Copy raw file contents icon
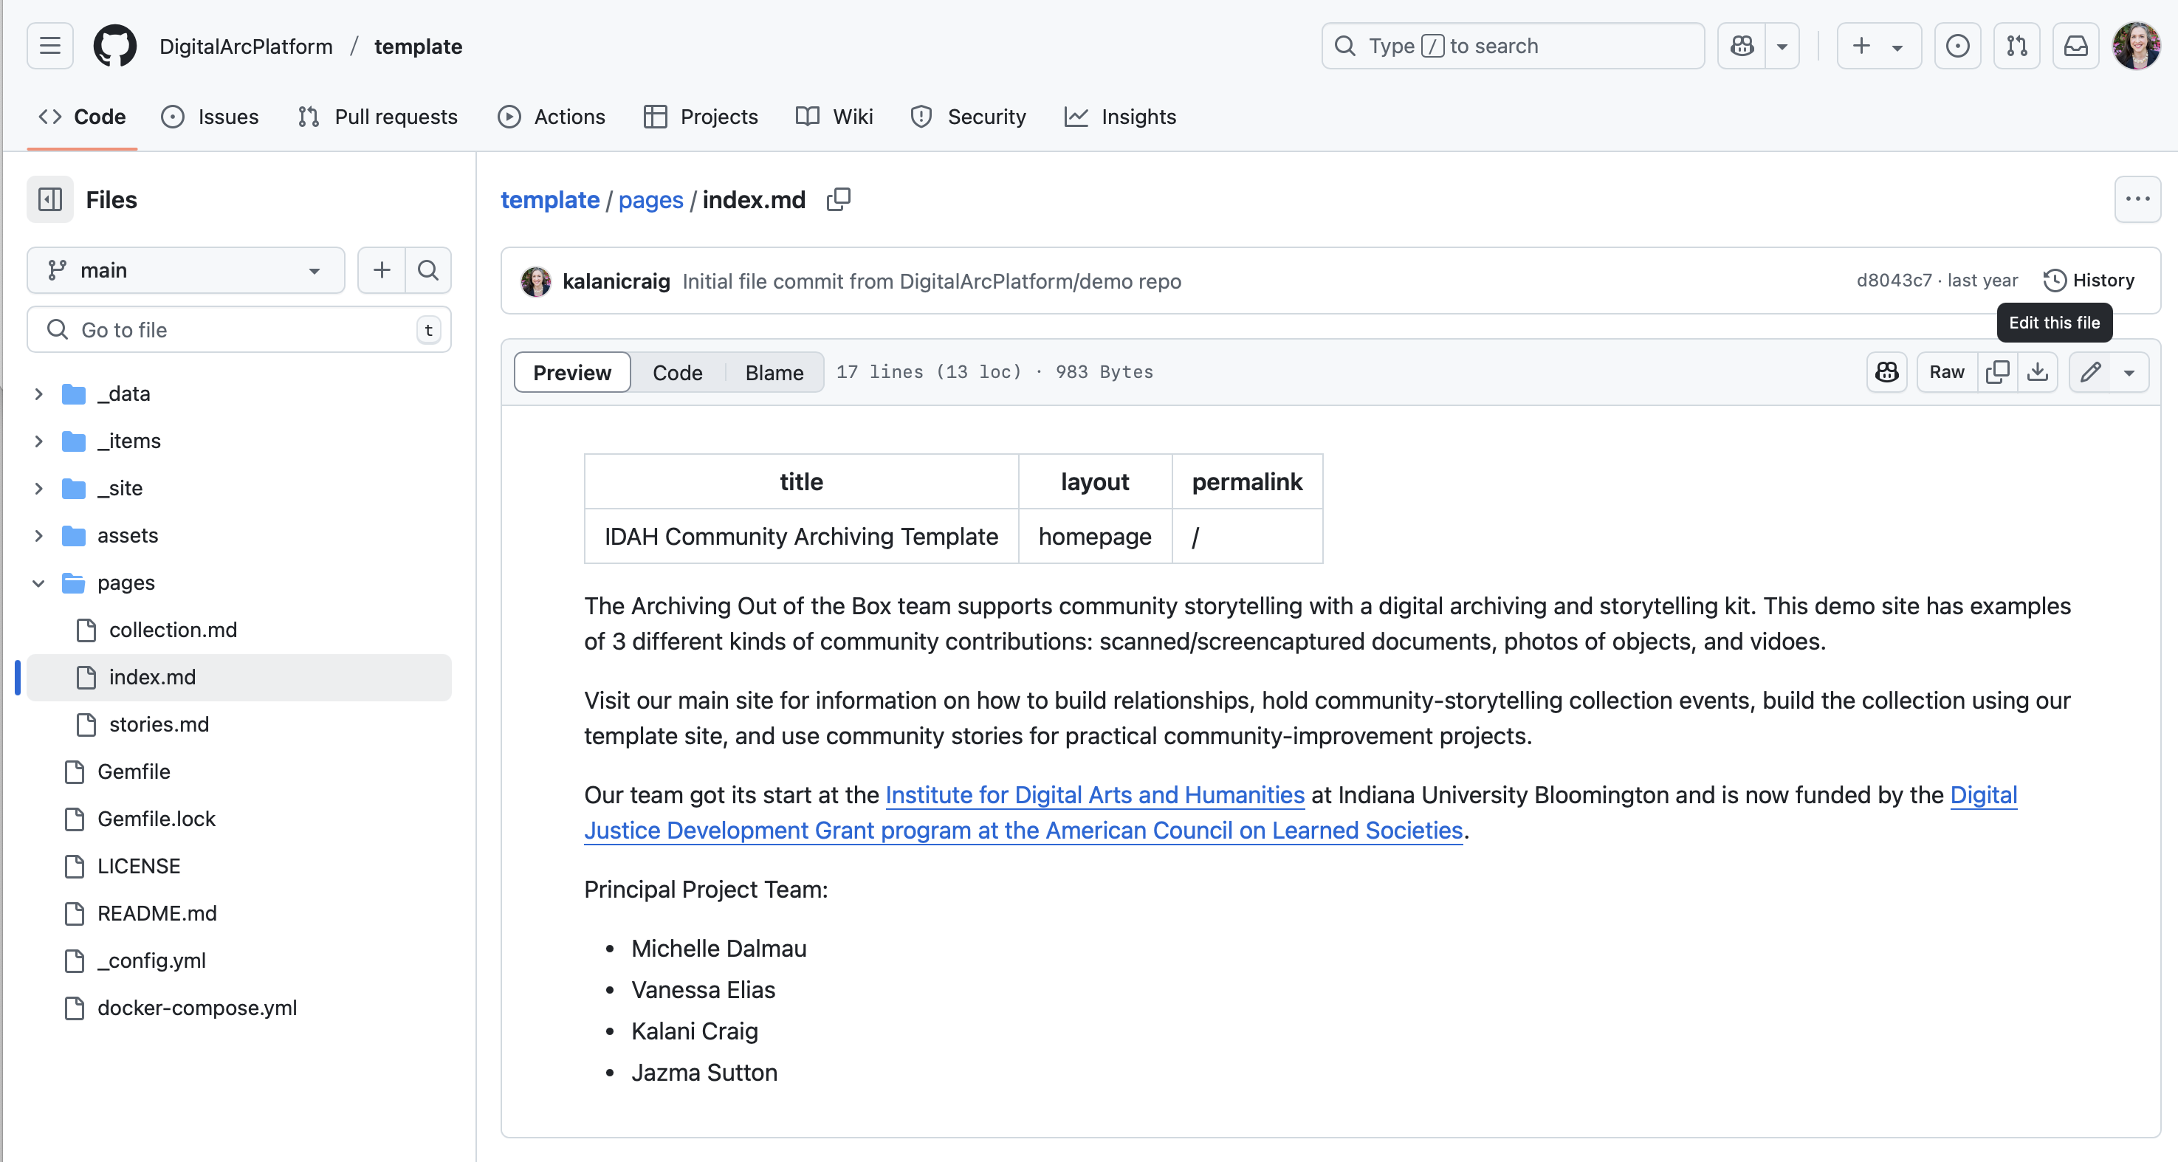Image resolution: width=2178 pixels, height=1162 pixels. point(1998,372)
